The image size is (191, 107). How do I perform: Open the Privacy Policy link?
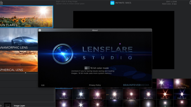tap(95, 85)
